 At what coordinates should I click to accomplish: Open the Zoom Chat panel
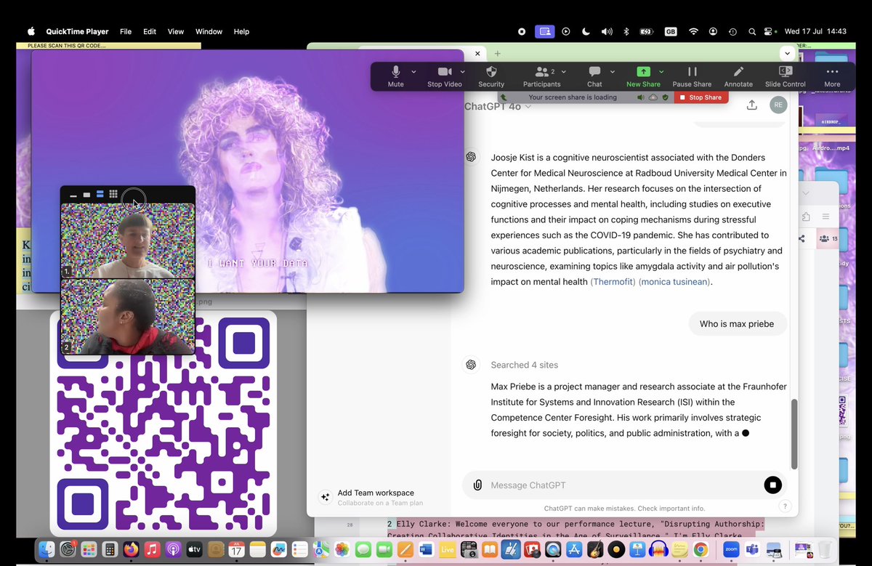point(594,76)
